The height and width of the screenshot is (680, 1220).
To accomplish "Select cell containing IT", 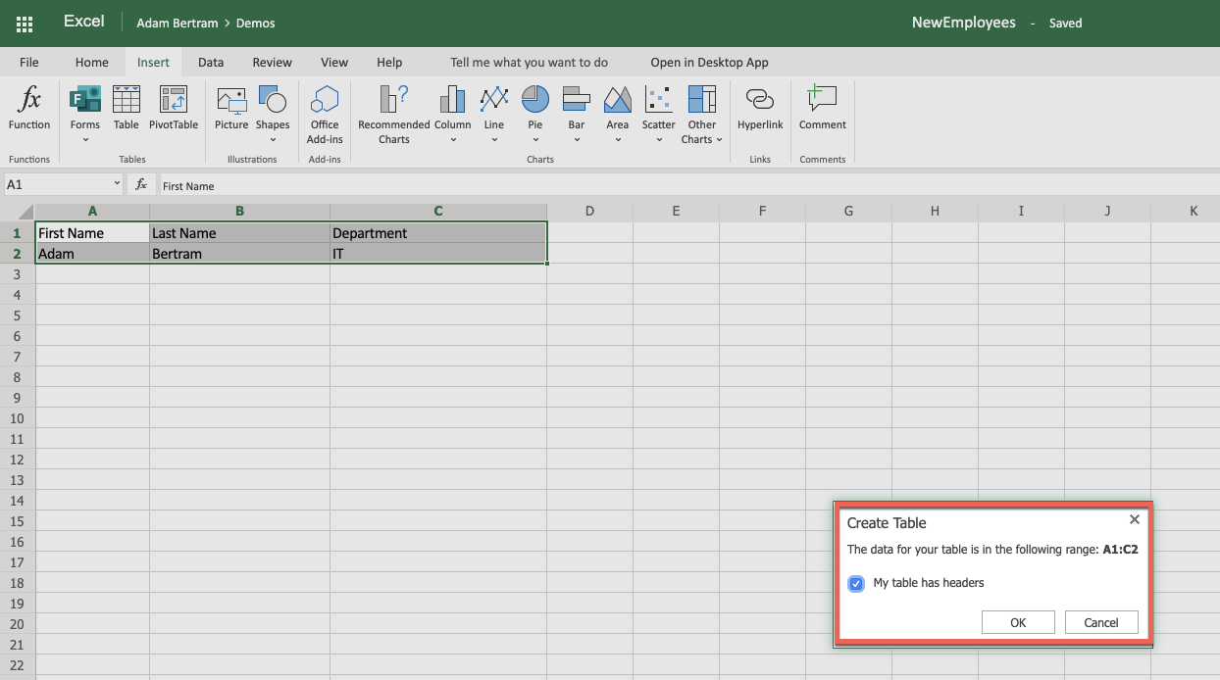I will pyautogui.click(x=438, y=254).
